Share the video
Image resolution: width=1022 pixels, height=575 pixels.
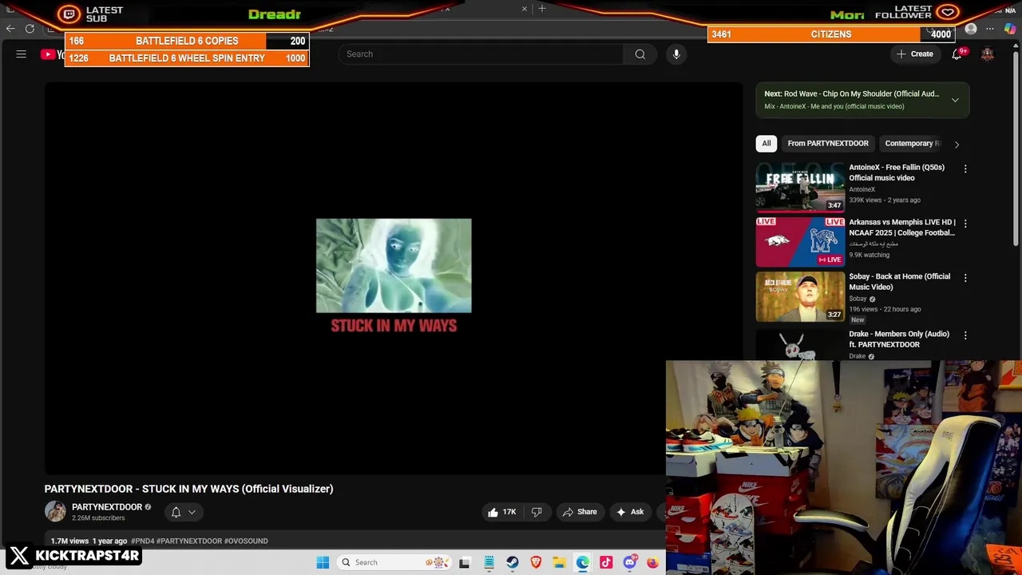click(x=580, y=512)
